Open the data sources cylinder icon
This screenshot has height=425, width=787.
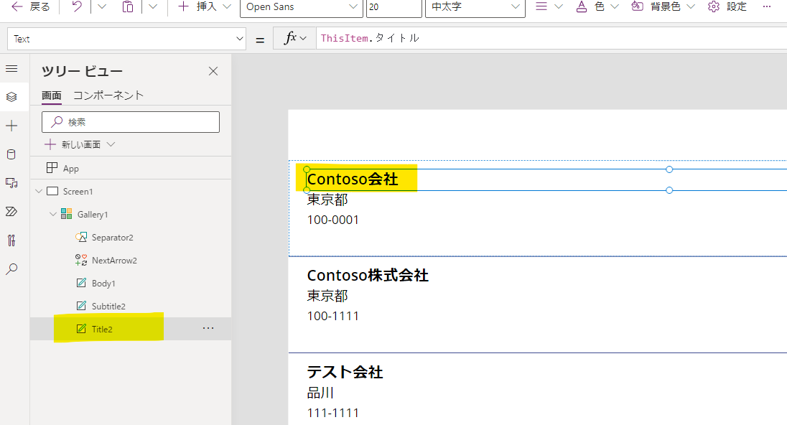click(11, 154)
